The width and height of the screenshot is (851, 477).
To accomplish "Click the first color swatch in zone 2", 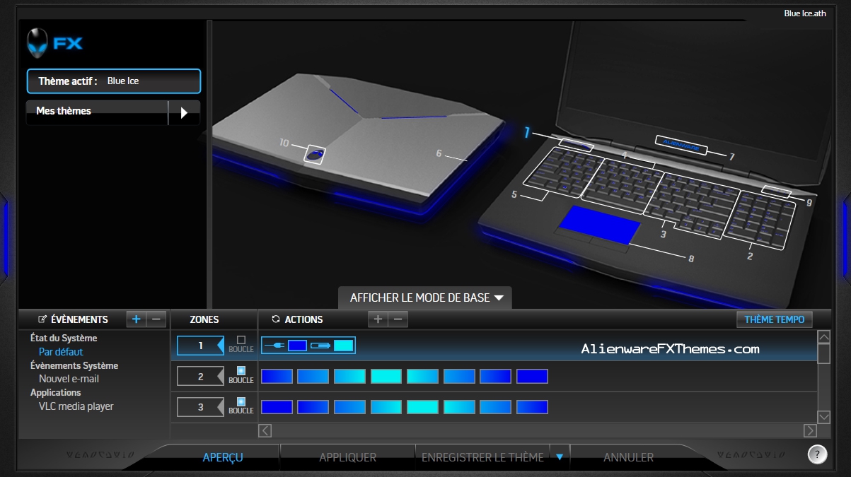I will tap(277, 377).
